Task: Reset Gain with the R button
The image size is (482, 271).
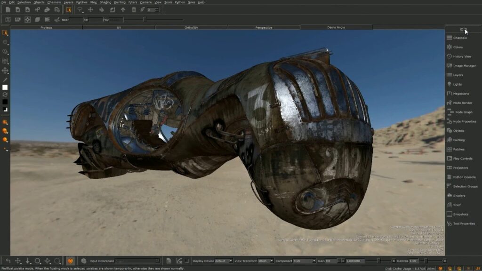Action: pyautogui.click(x=394, y=261)
